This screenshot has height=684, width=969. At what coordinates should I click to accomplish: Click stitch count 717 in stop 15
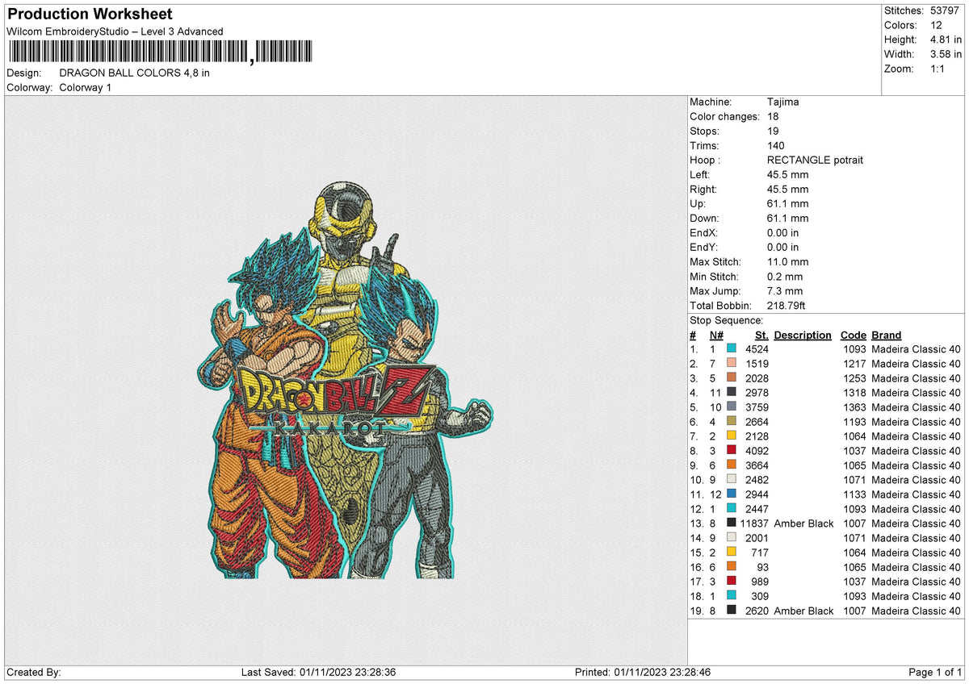[760, 553]
